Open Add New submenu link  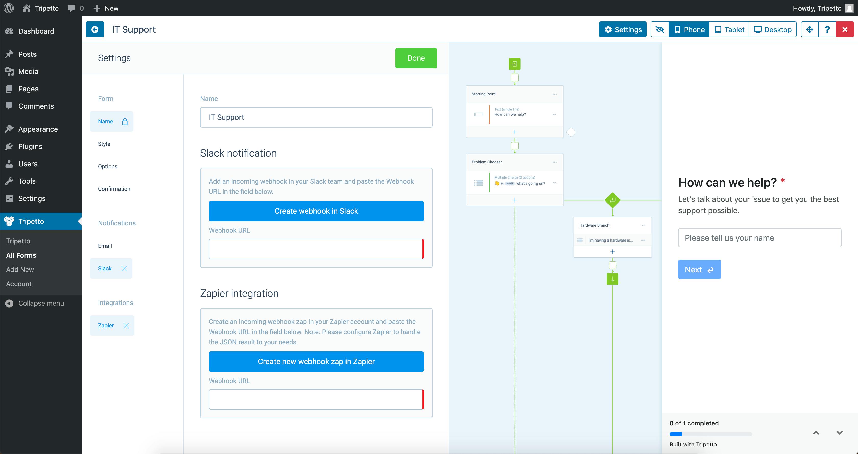coord(20,269)
